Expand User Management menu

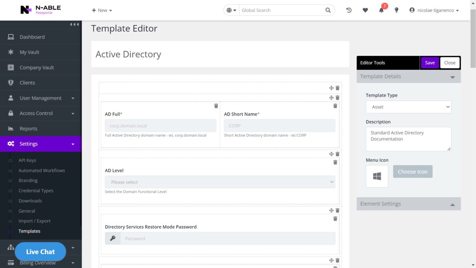40,98
